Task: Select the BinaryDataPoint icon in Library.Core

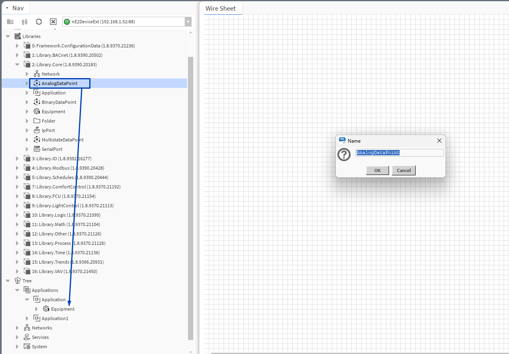Action: click(x=37, y=102)
